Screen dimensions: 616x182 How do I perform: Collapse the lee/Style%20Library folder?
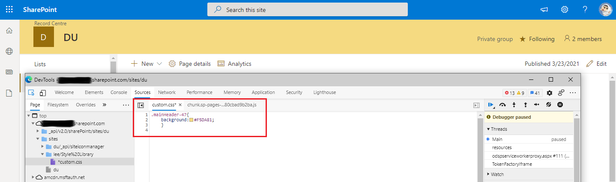coord(43,154)
